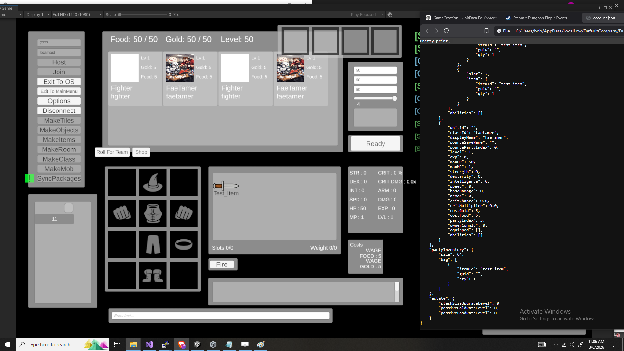This screenshot has height=351, width=624.
Task: Focus the 7777 port input field
Action: (x=59, y=43)
